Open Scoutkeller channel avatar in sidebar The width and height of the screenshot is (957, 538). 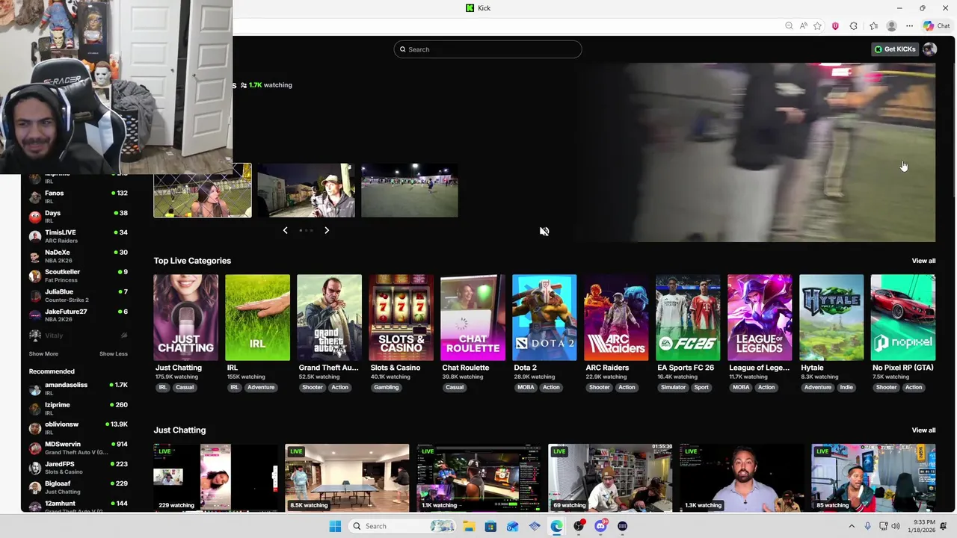tap(35, 276)
